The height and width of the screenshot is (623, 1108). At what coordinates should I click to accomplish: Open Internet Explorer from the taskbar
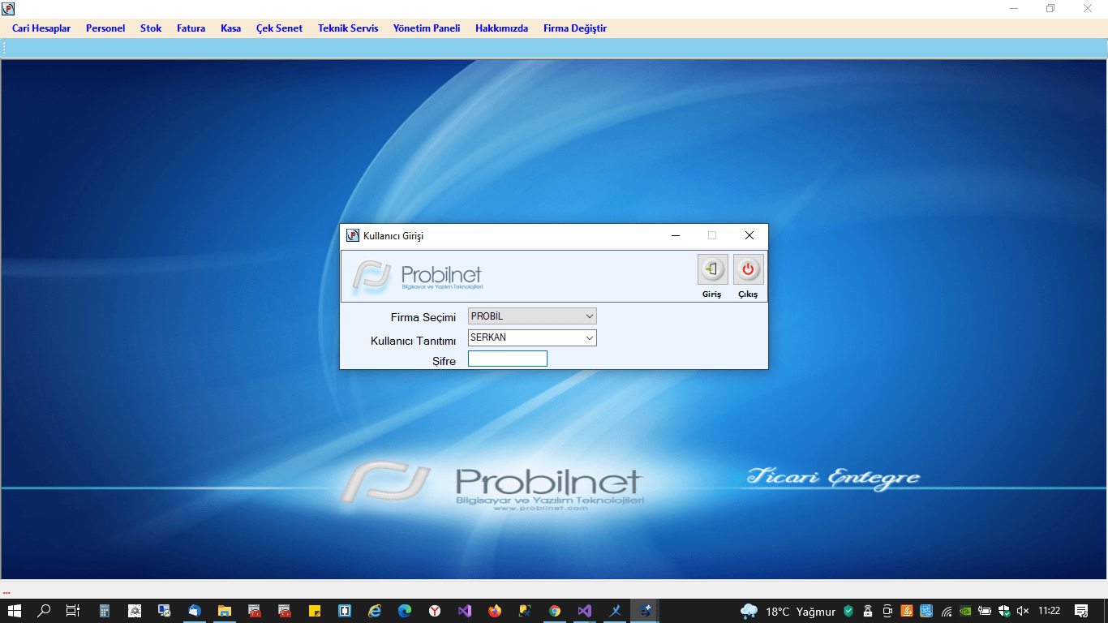tap(375, 611)
